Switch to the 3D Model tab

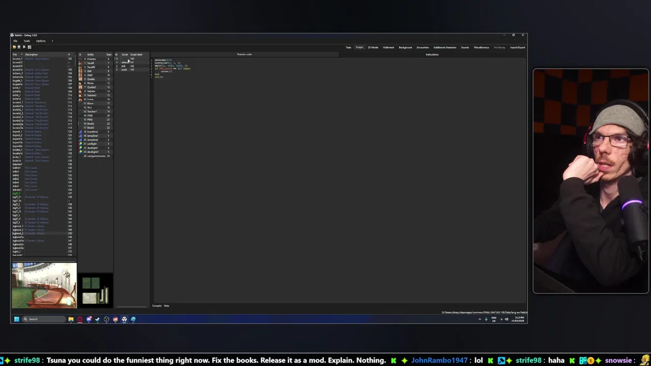[373, 47]
